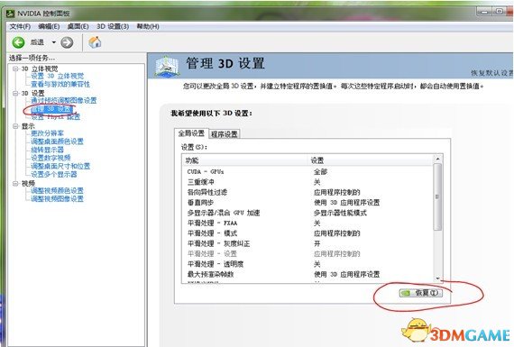Select the 三重缓冲 row
The width and height of the screenshot is (514, 347).
coord(307,182)
